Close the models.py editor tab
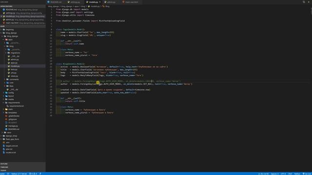The height and width of the screenshot is (175, 312). (x=100, y=2)
